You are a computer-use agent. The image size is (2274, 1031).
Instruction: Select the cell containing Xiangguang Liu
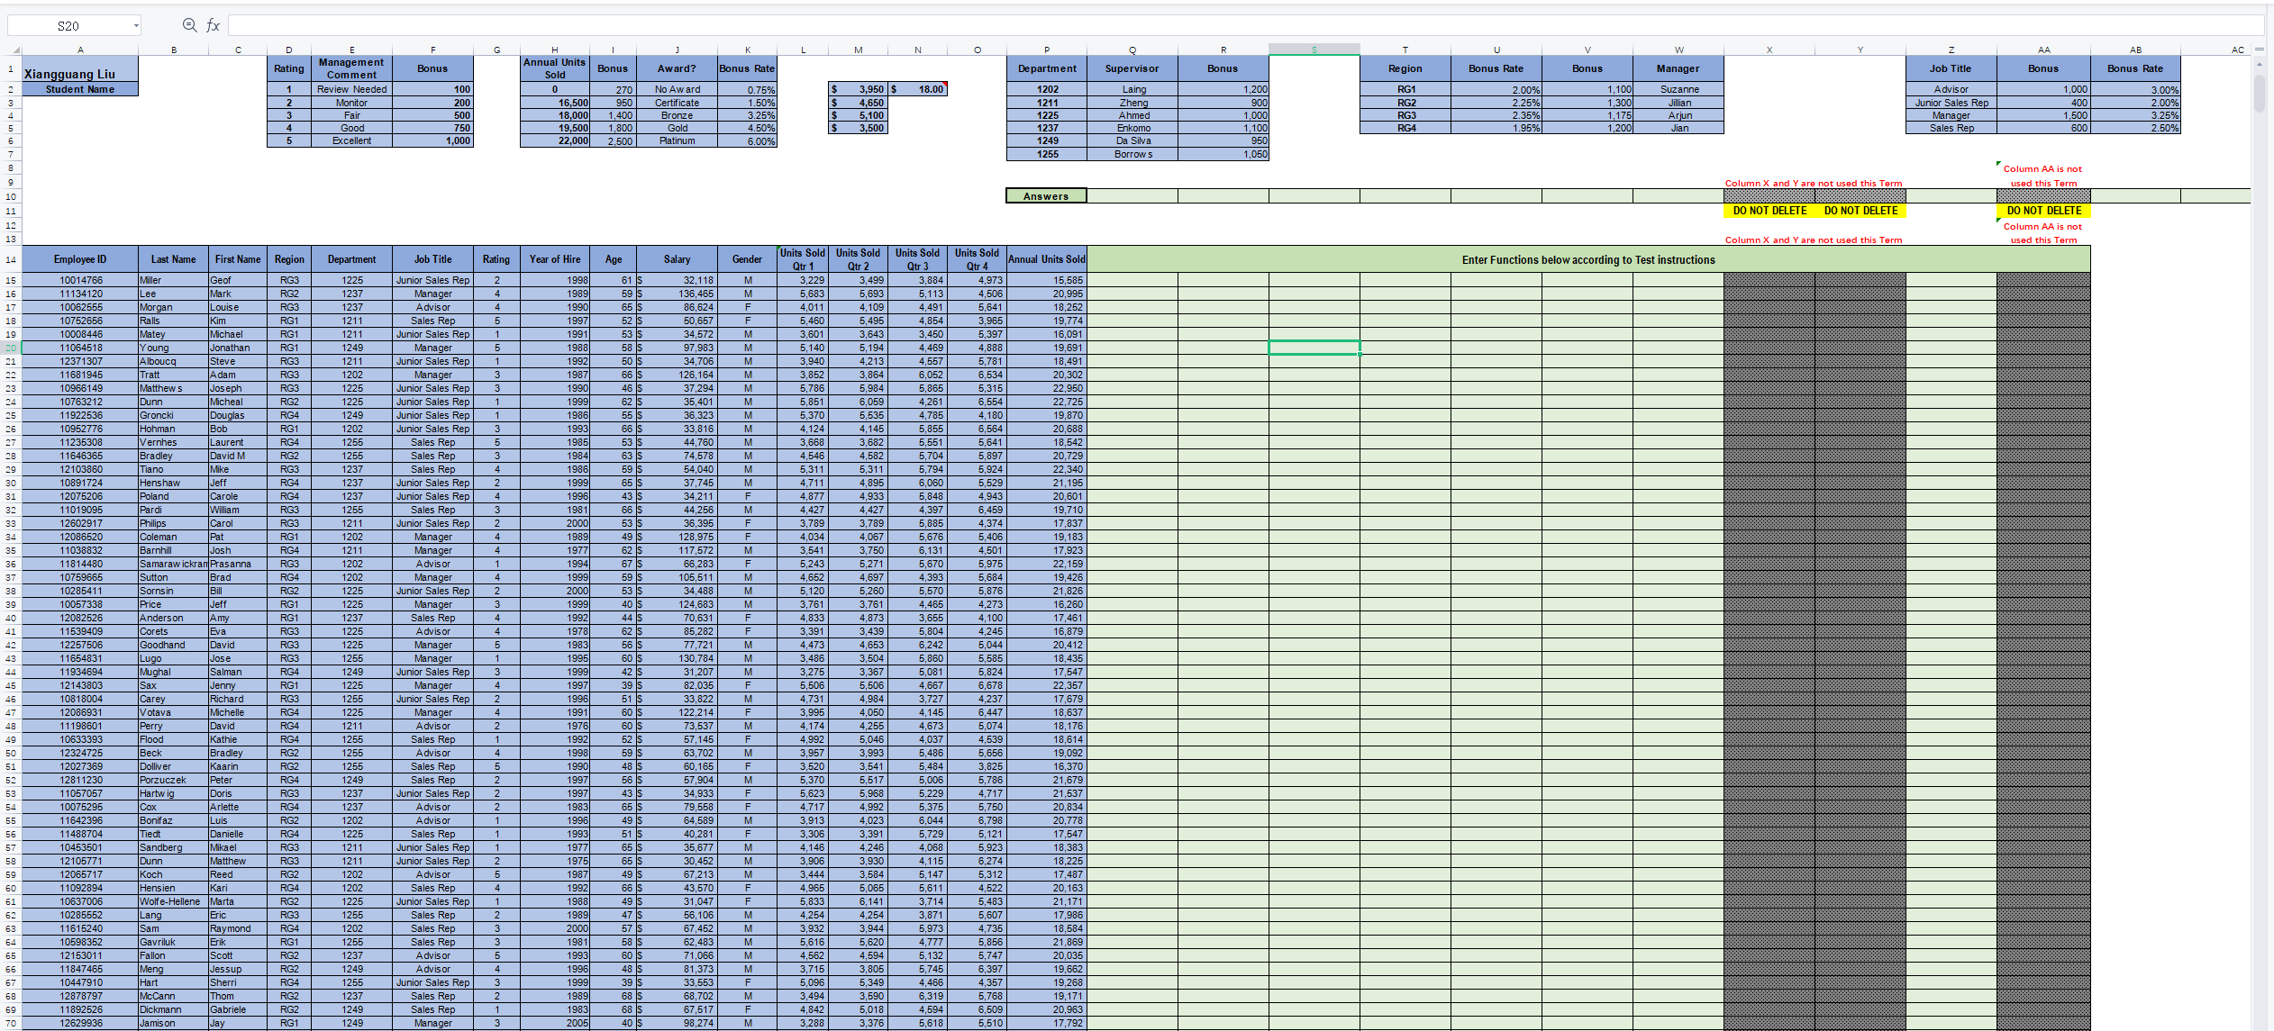pyautogui.click(x=79, y=72)
